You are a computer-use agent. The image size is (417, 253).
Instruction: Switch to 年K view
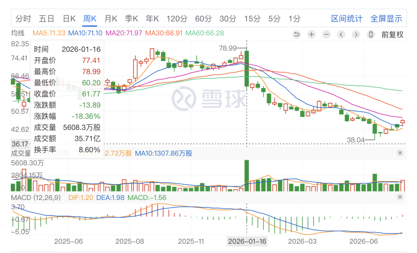tap(152, 19)
